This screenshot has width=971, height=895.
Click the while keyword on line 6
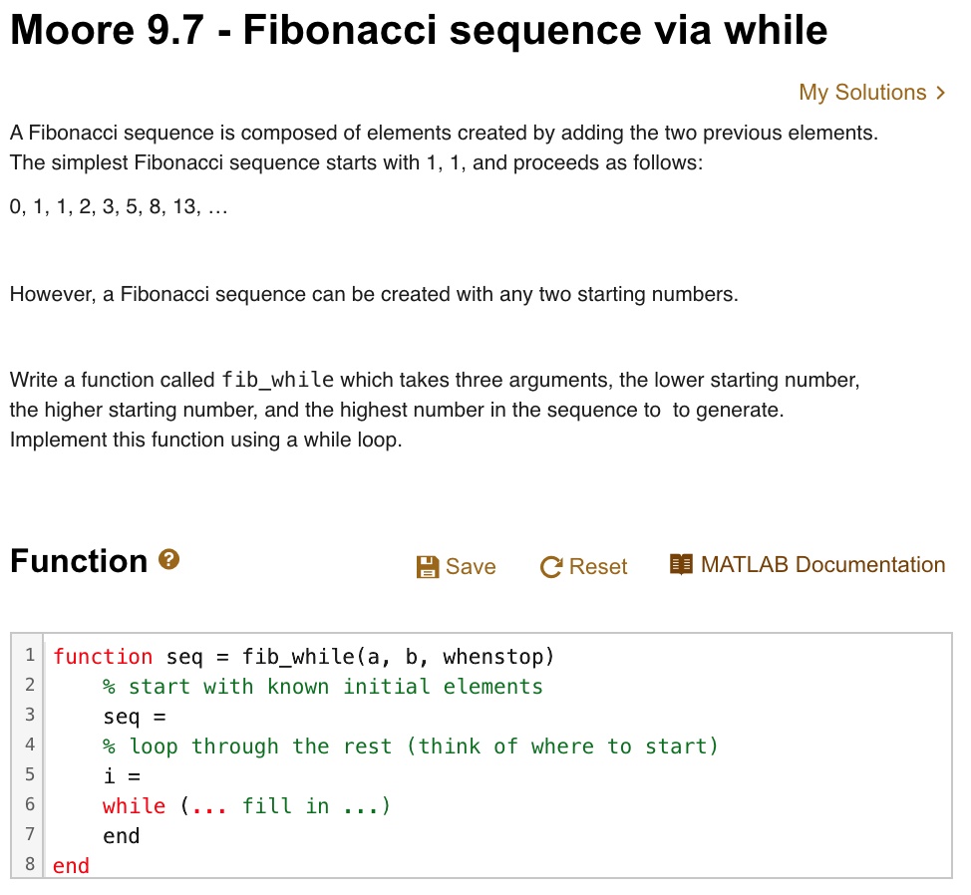[135, 806]
